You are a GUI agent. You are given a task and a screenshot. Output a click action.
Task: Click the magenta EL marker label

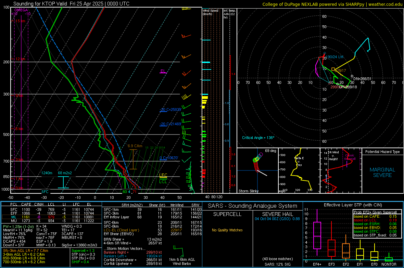tap(163, 71)
